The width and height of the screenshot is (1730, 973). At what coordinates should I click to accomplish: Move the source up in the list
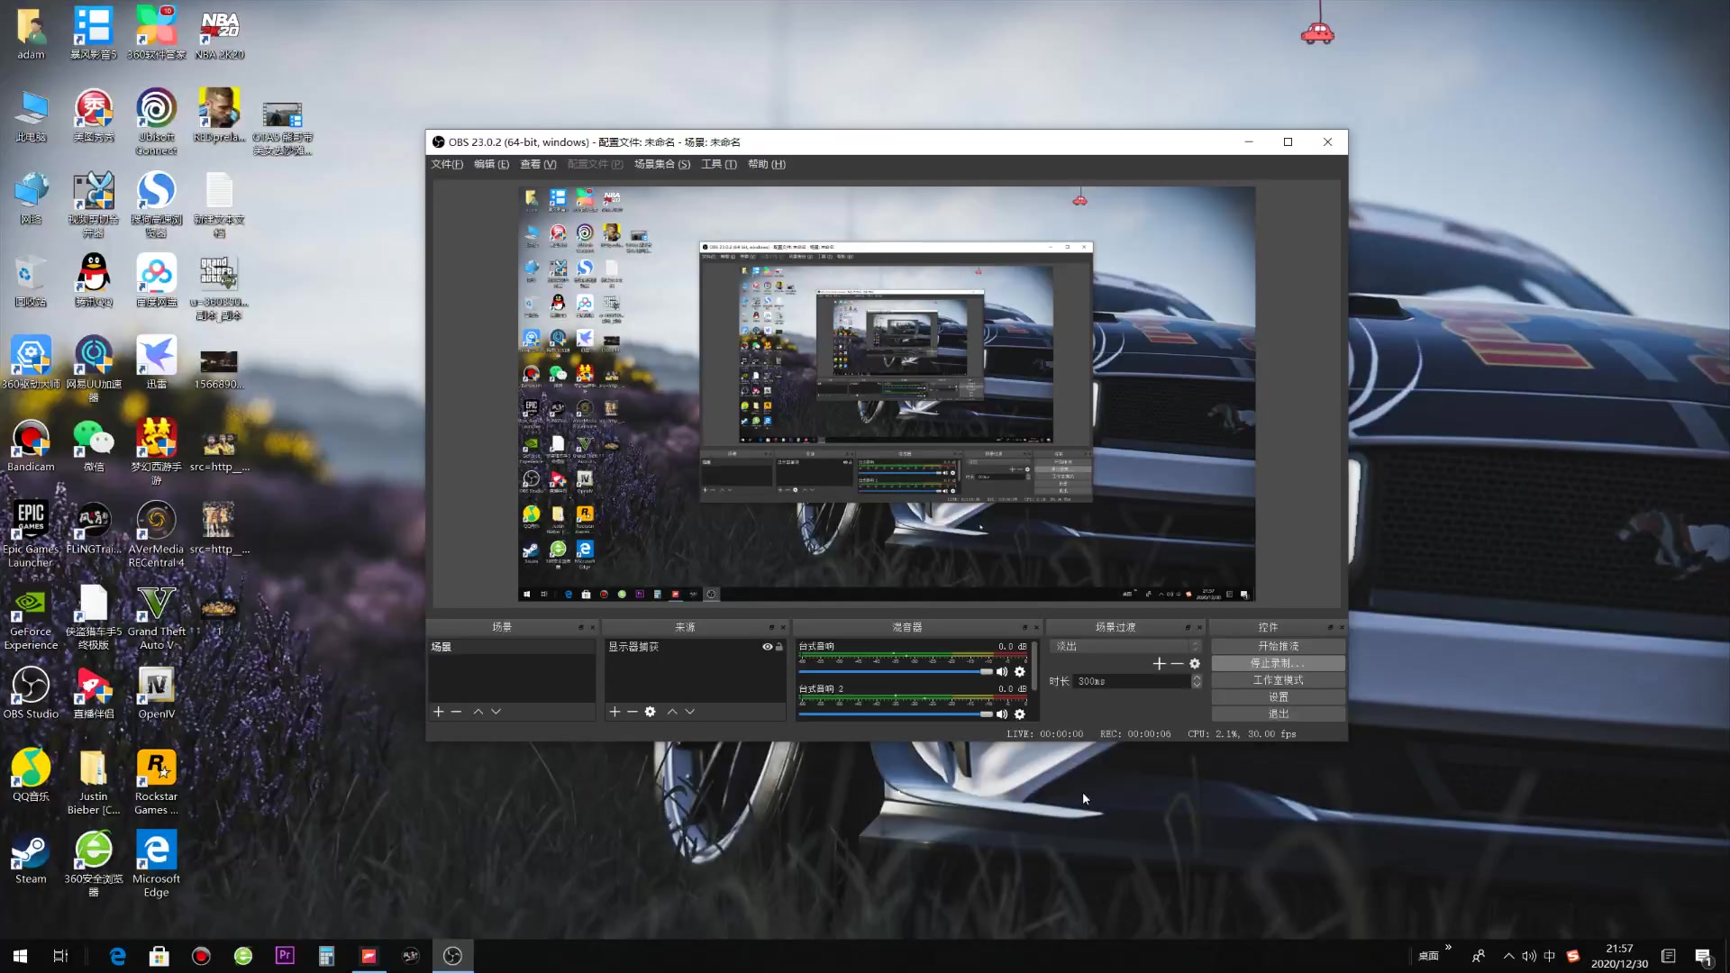pyautogui.click(x=672, y=712)
